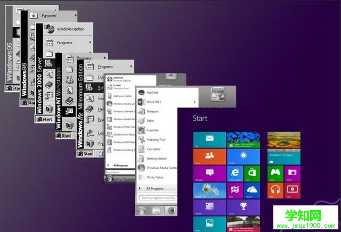
Task: Open the Maps tile on Windows 8 Start
Action: pos(235,190)
